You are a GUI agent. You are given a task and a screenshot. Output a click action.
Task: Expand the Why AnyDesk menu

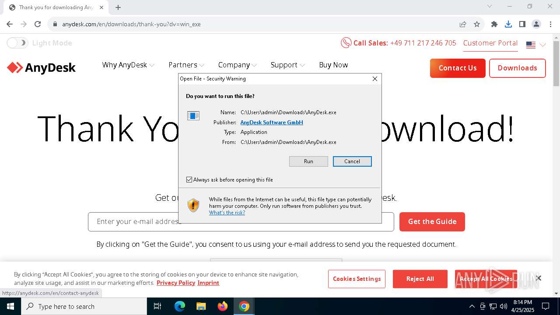coord(128,65)
